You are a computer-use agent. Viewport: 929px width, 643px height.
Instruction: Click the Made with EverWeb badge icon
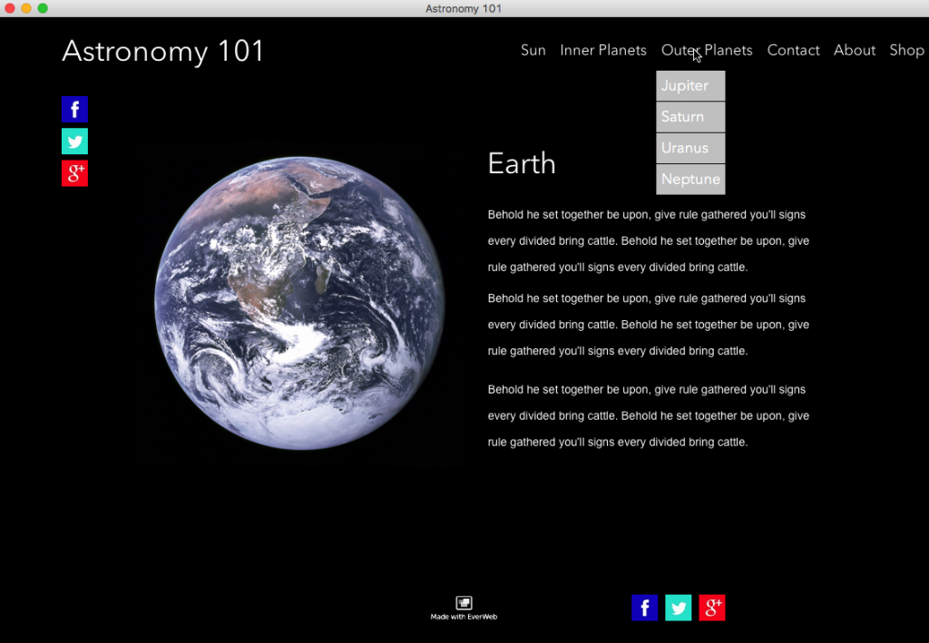point(464,603)
